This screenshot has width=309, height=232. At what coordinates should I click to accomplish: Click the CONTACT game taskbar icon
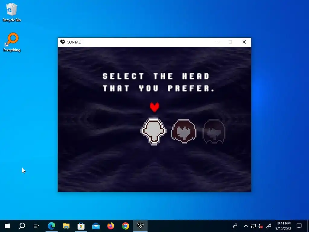140,226
